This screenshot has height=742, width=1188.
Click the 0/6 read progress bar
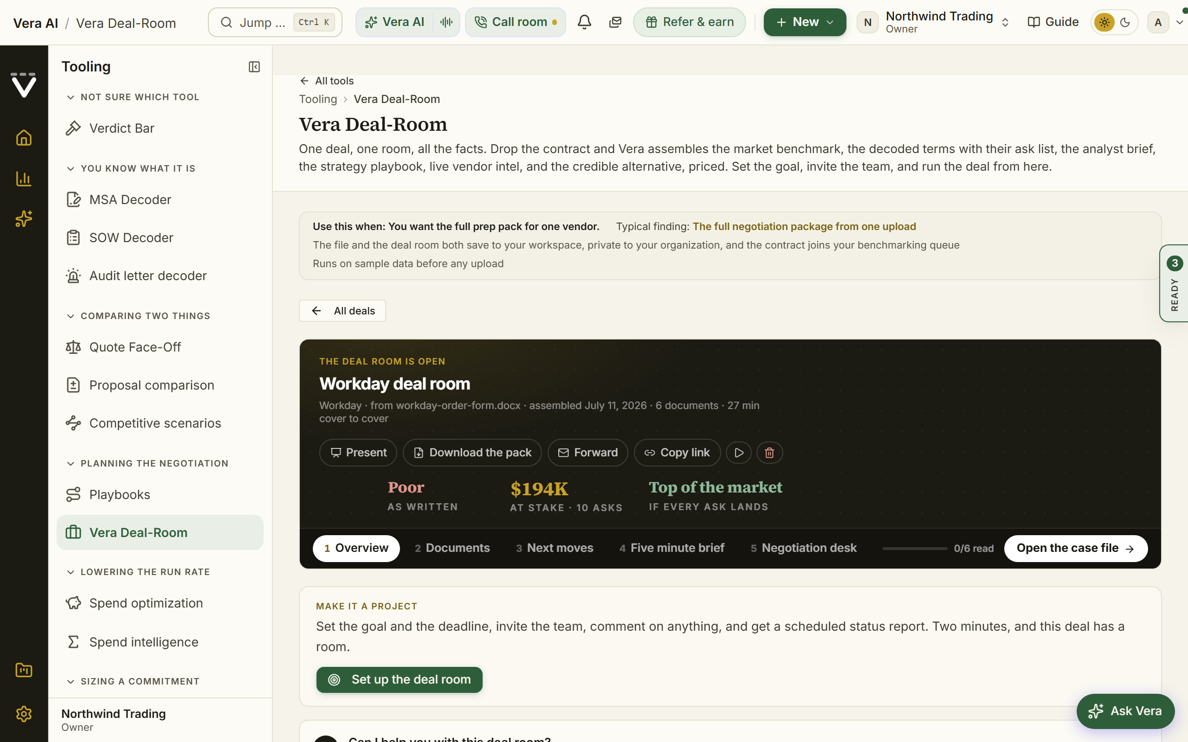click(915, 548)
